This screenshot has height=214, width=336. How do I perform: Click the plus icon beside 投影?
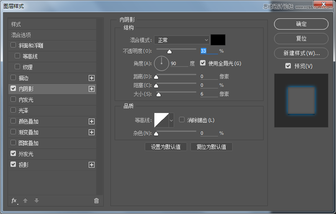coord(92,165)
